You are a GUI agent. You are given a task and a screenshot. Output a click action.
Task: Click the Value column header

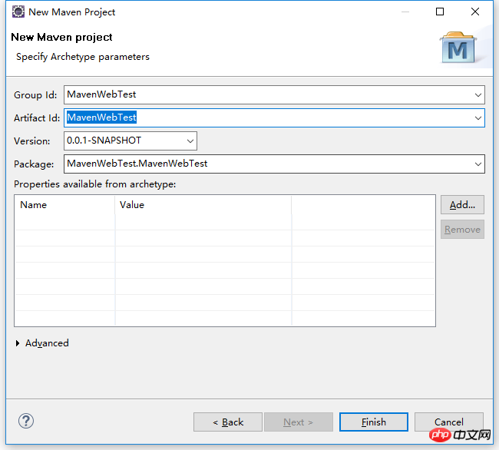[x=203, y=204]
